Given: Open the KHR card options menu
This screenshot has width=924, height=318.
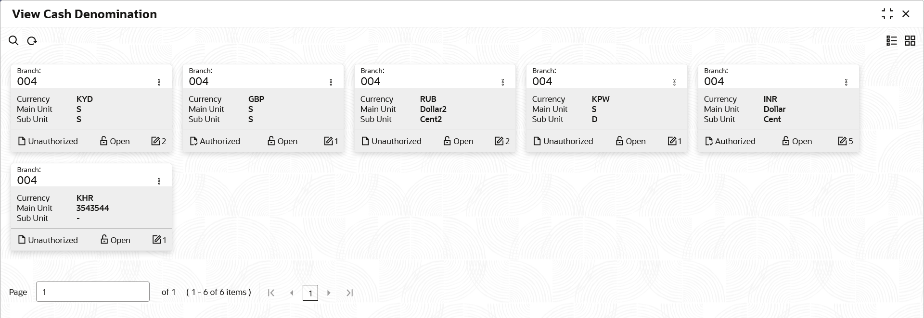Looking at the screenshot, I should 159,181.
